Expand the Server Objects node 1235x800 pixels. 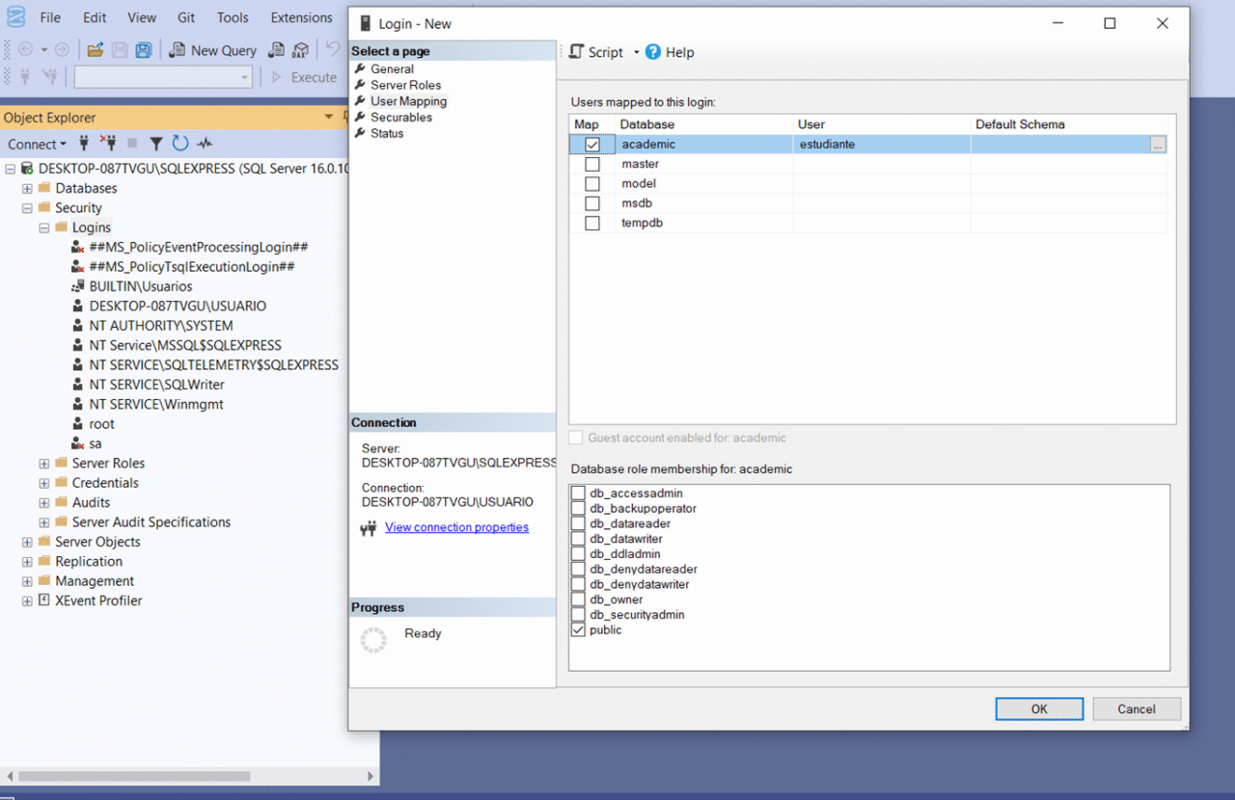[x=27, y=542]
